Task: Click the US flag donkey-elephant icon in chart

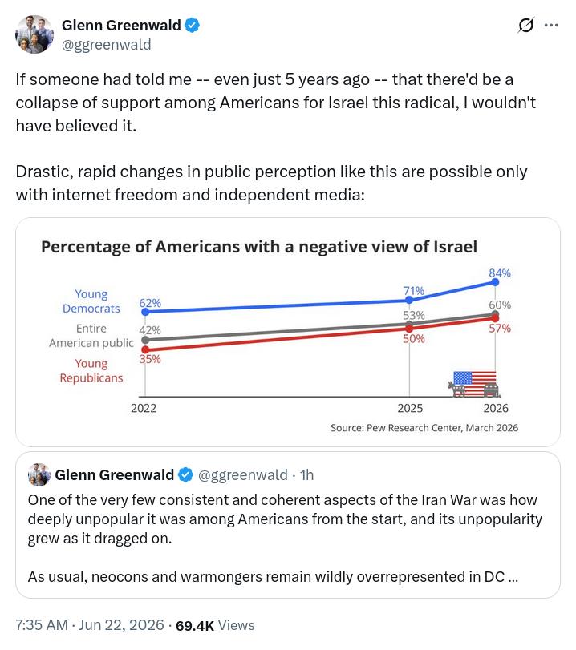Action: click(473, 384)
